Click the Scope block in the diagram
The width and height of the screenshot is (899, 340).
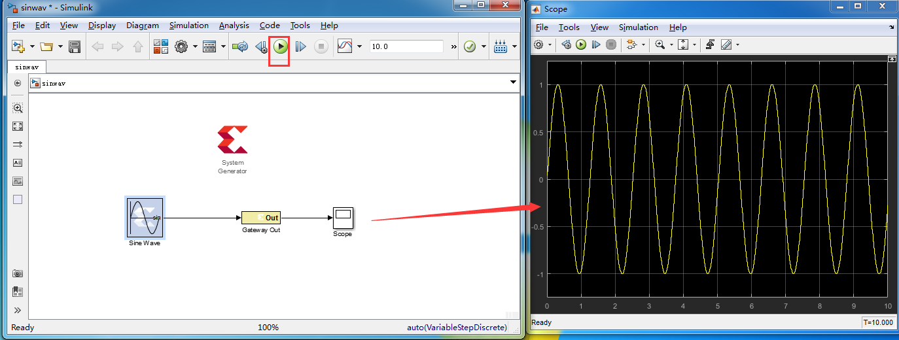click(x=342, y=217)
